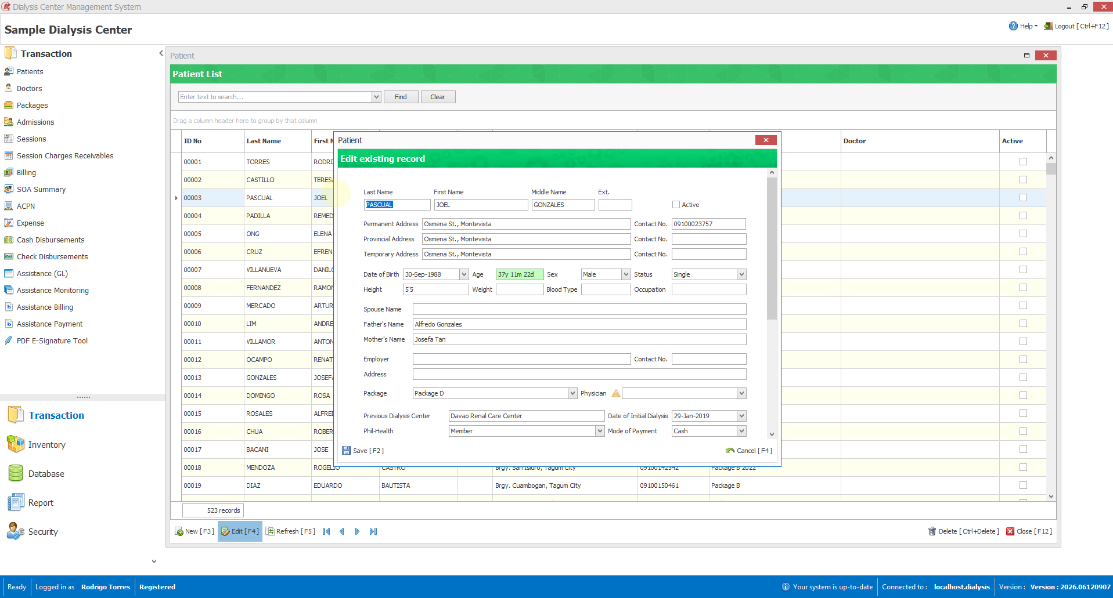
Task: Click the Physician warning icon
Action: [616, 393]
